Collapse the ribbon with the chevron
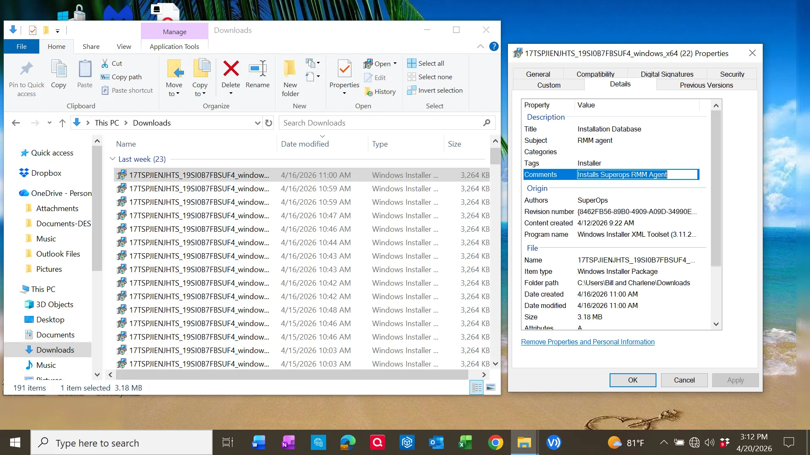 click(480, 46)
